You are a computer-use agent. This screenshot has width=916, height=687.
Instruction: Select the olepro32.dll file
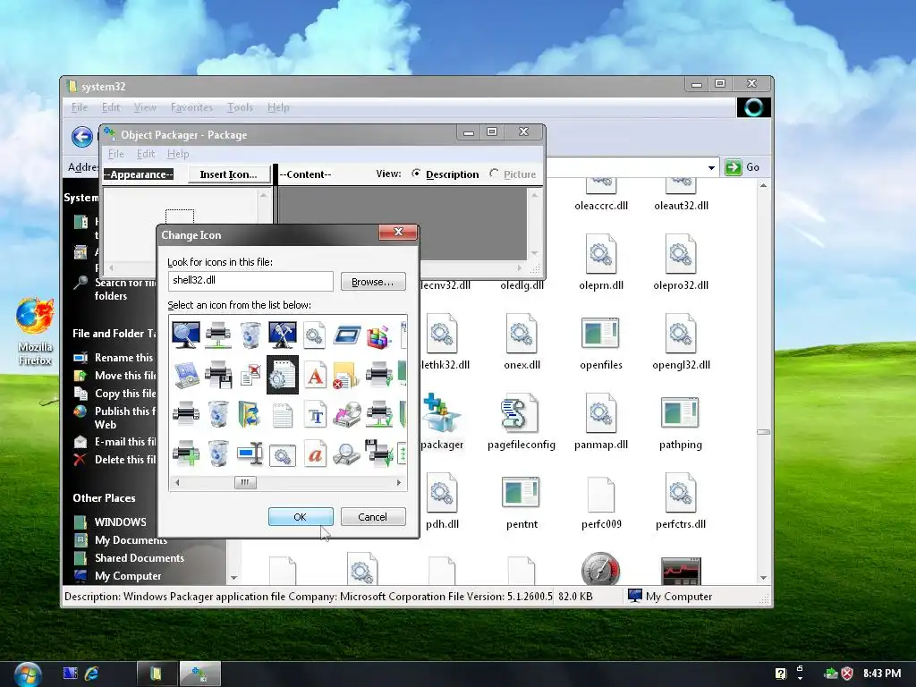[x=681, y=263]
